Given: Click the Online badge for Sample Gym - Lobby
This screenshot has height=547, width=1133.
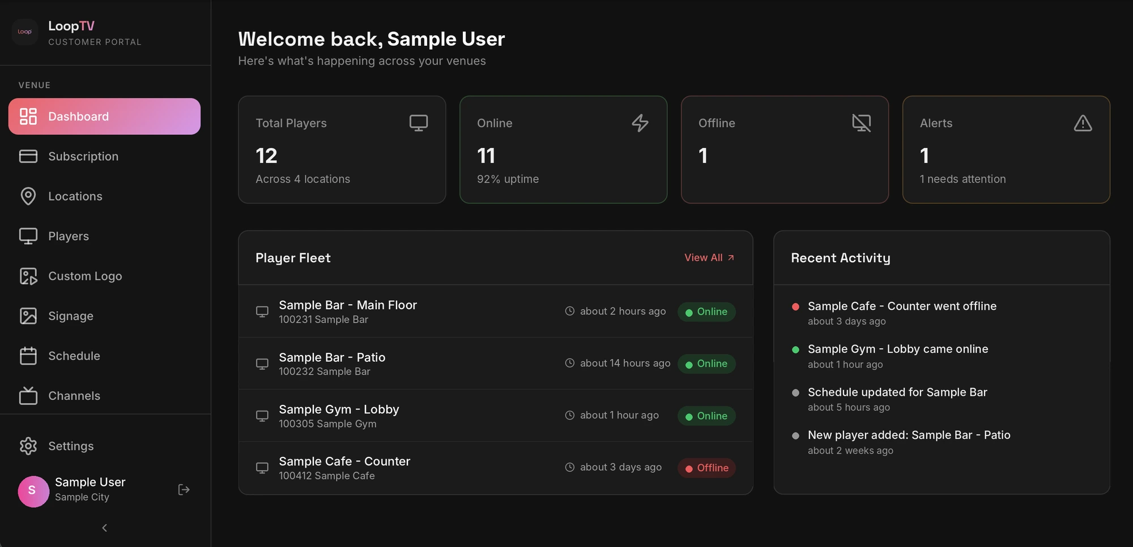Looking at the screenshot, I should pos(706,416).
